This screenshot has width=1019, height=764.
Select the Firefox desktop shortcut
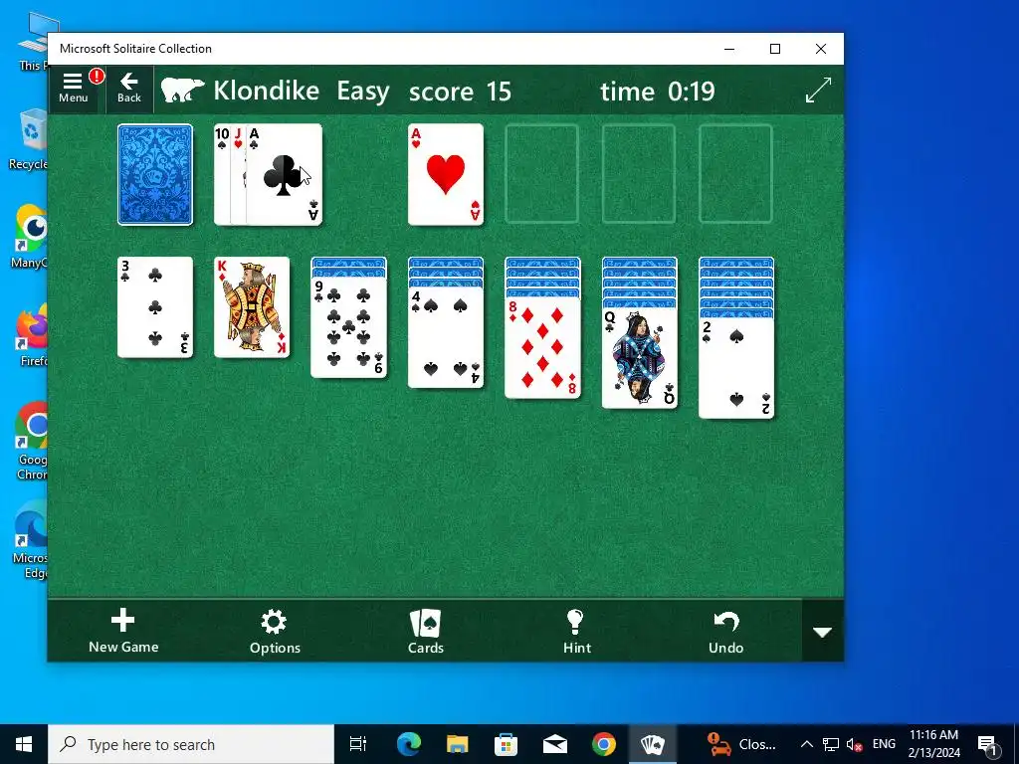(30, 335)
